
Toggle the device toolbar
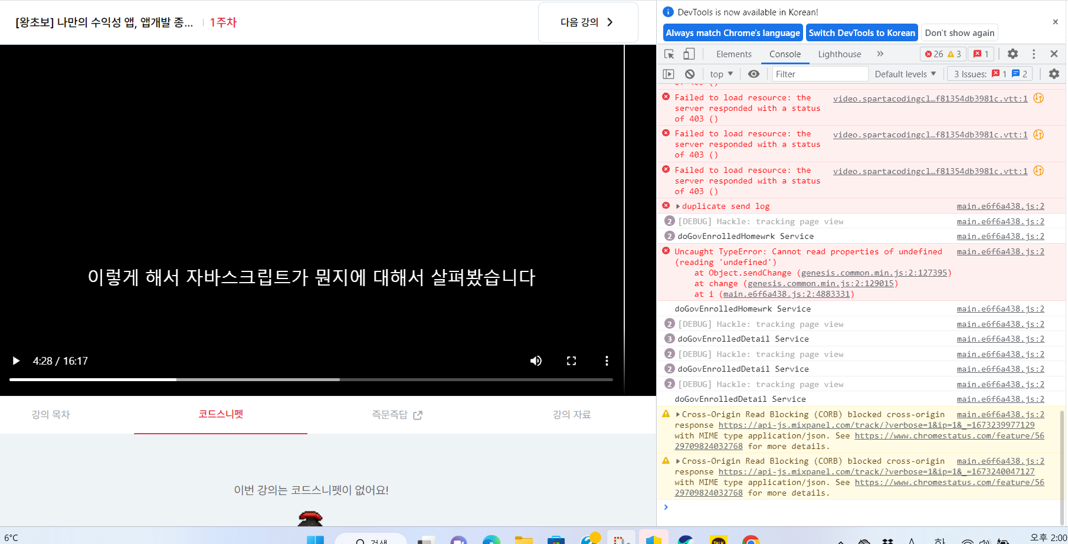(689, 54)
